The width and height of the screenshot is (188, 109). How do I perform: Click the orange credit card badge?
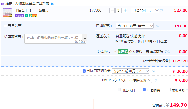point(35,16)
